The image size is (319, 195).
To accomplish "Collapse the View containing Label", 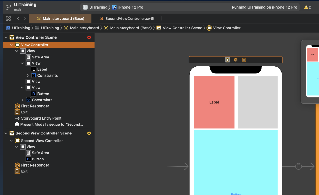I will 22,63.
